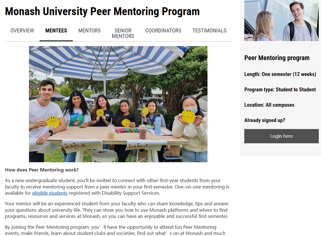321x236 pixels.
Task: Click the Length: One semester text
Action: point(280,74)
